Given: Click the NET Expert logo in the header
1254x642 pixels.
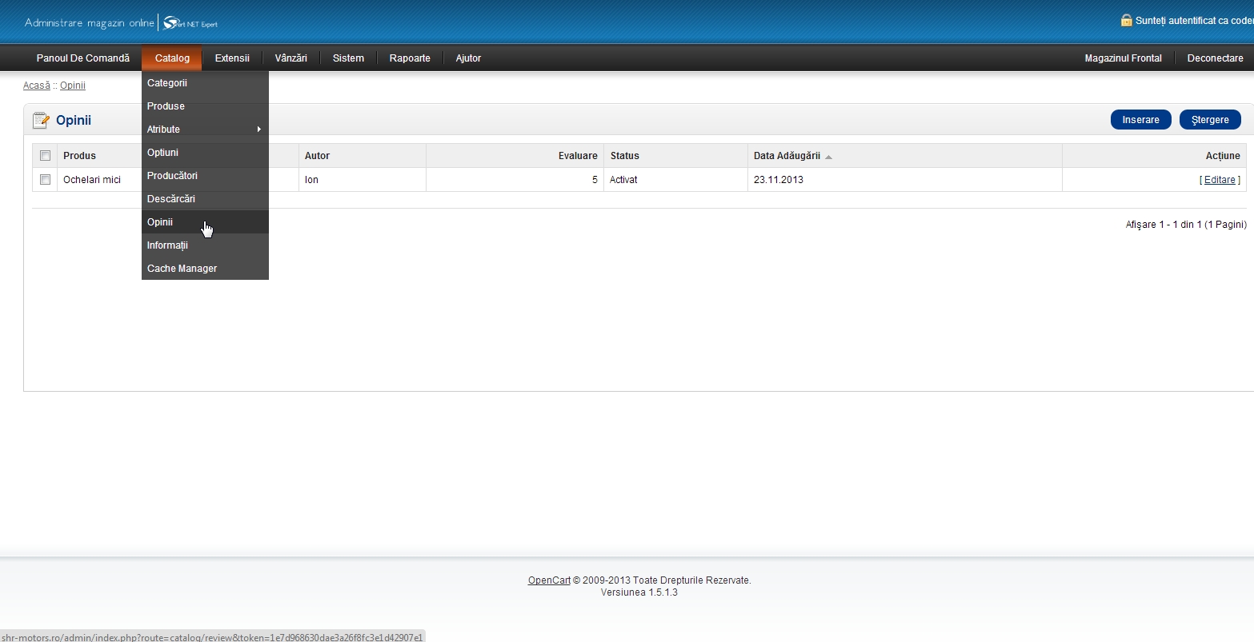Looking at the screenshot, I should (x=190, y=23).
